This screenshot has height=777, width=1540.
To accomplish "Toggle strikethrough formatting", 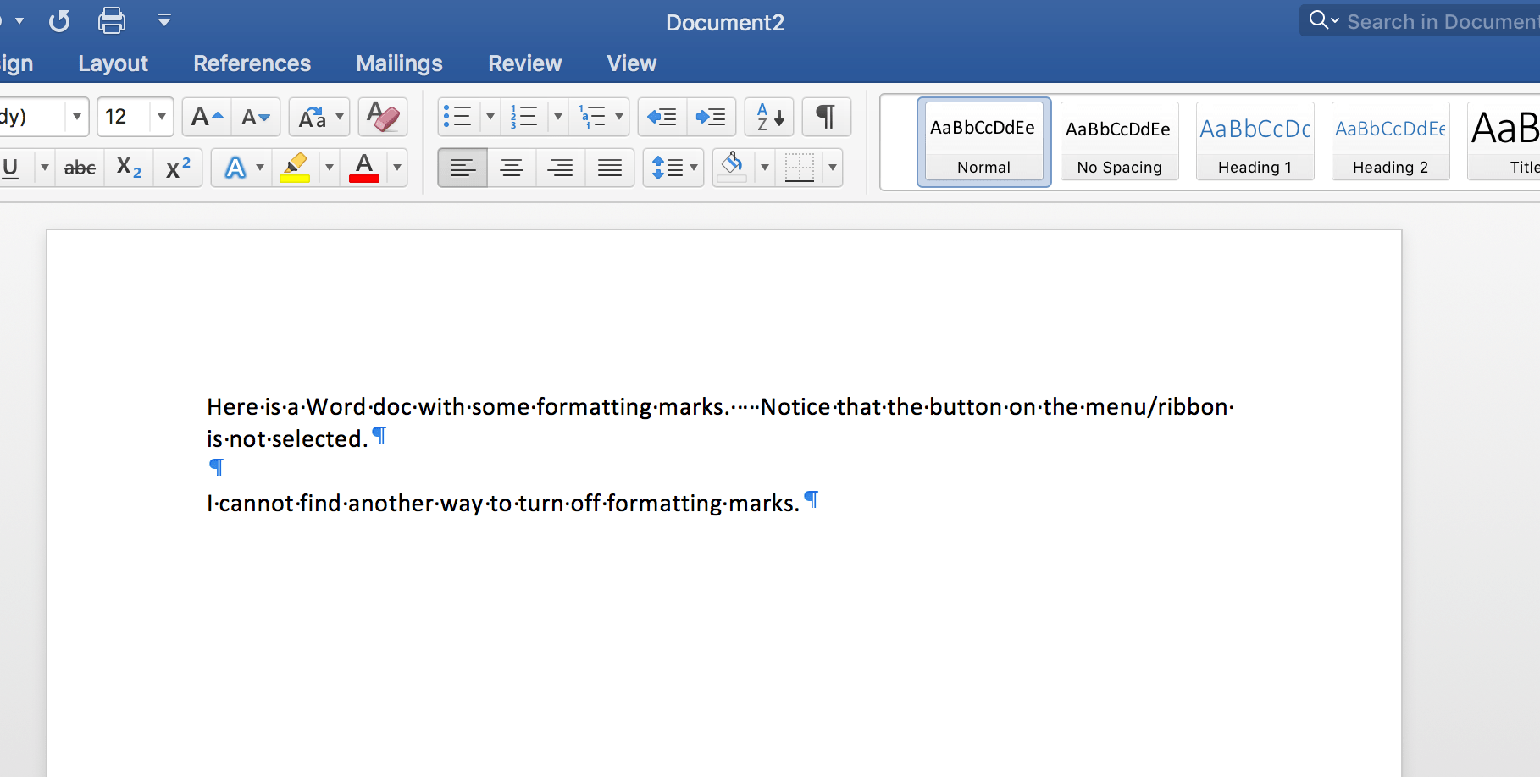I will click(x=80, y=168).
